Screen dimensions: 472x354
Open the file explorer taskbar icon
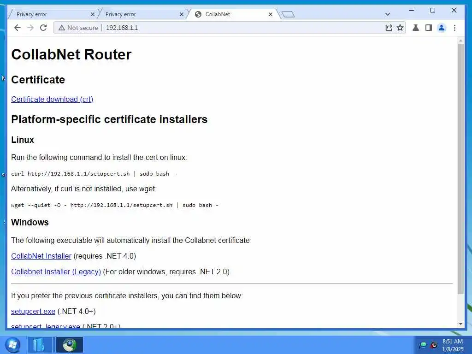pos(40,345)
